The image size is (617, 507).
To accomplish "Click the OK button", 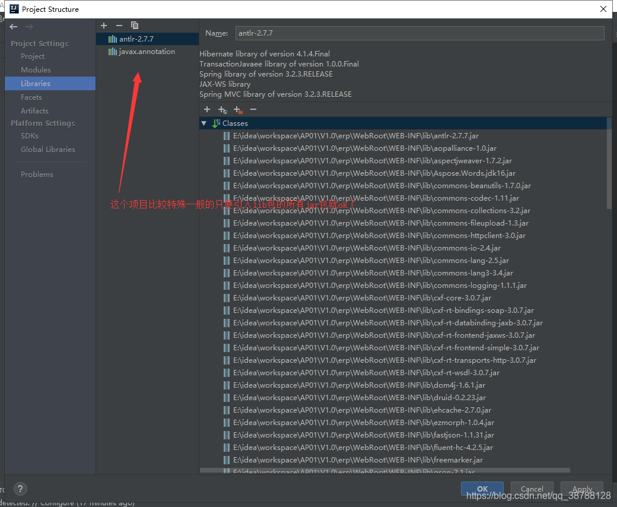I will 482,489.
